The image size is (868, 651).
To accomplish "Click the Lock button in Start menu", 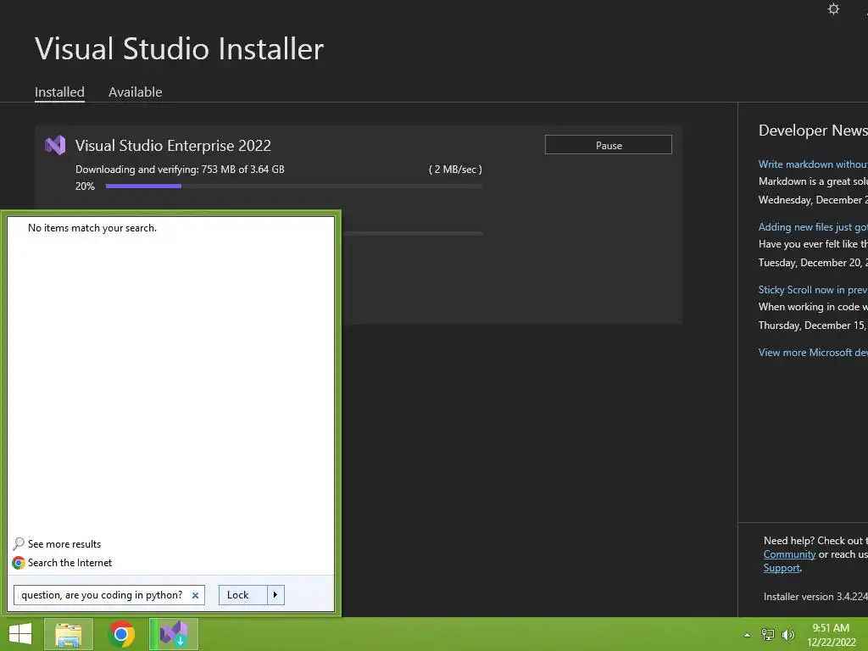I will pos(243,595).
